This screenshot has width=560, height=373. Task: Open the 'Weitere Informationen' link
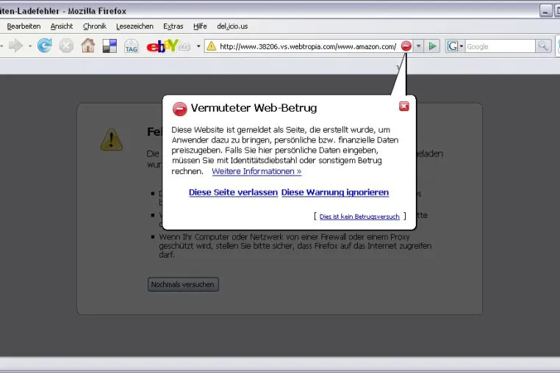[x=256, y=171]
